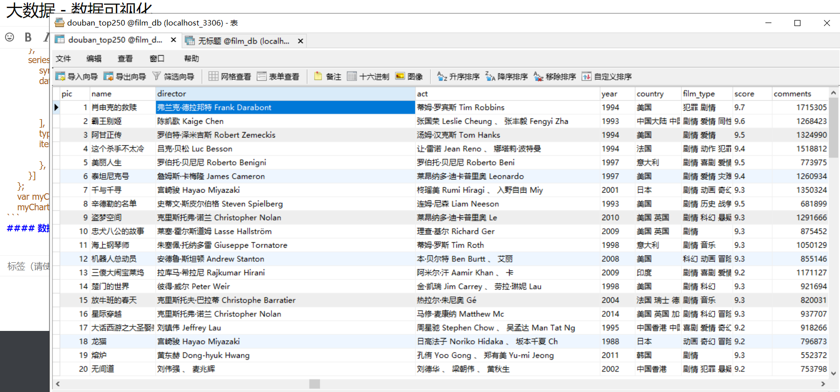Close the douban_top250 @film_d... tab
The width and height of the screenshot is (840, 392).
pyautogui.click(x=173, y=40)
